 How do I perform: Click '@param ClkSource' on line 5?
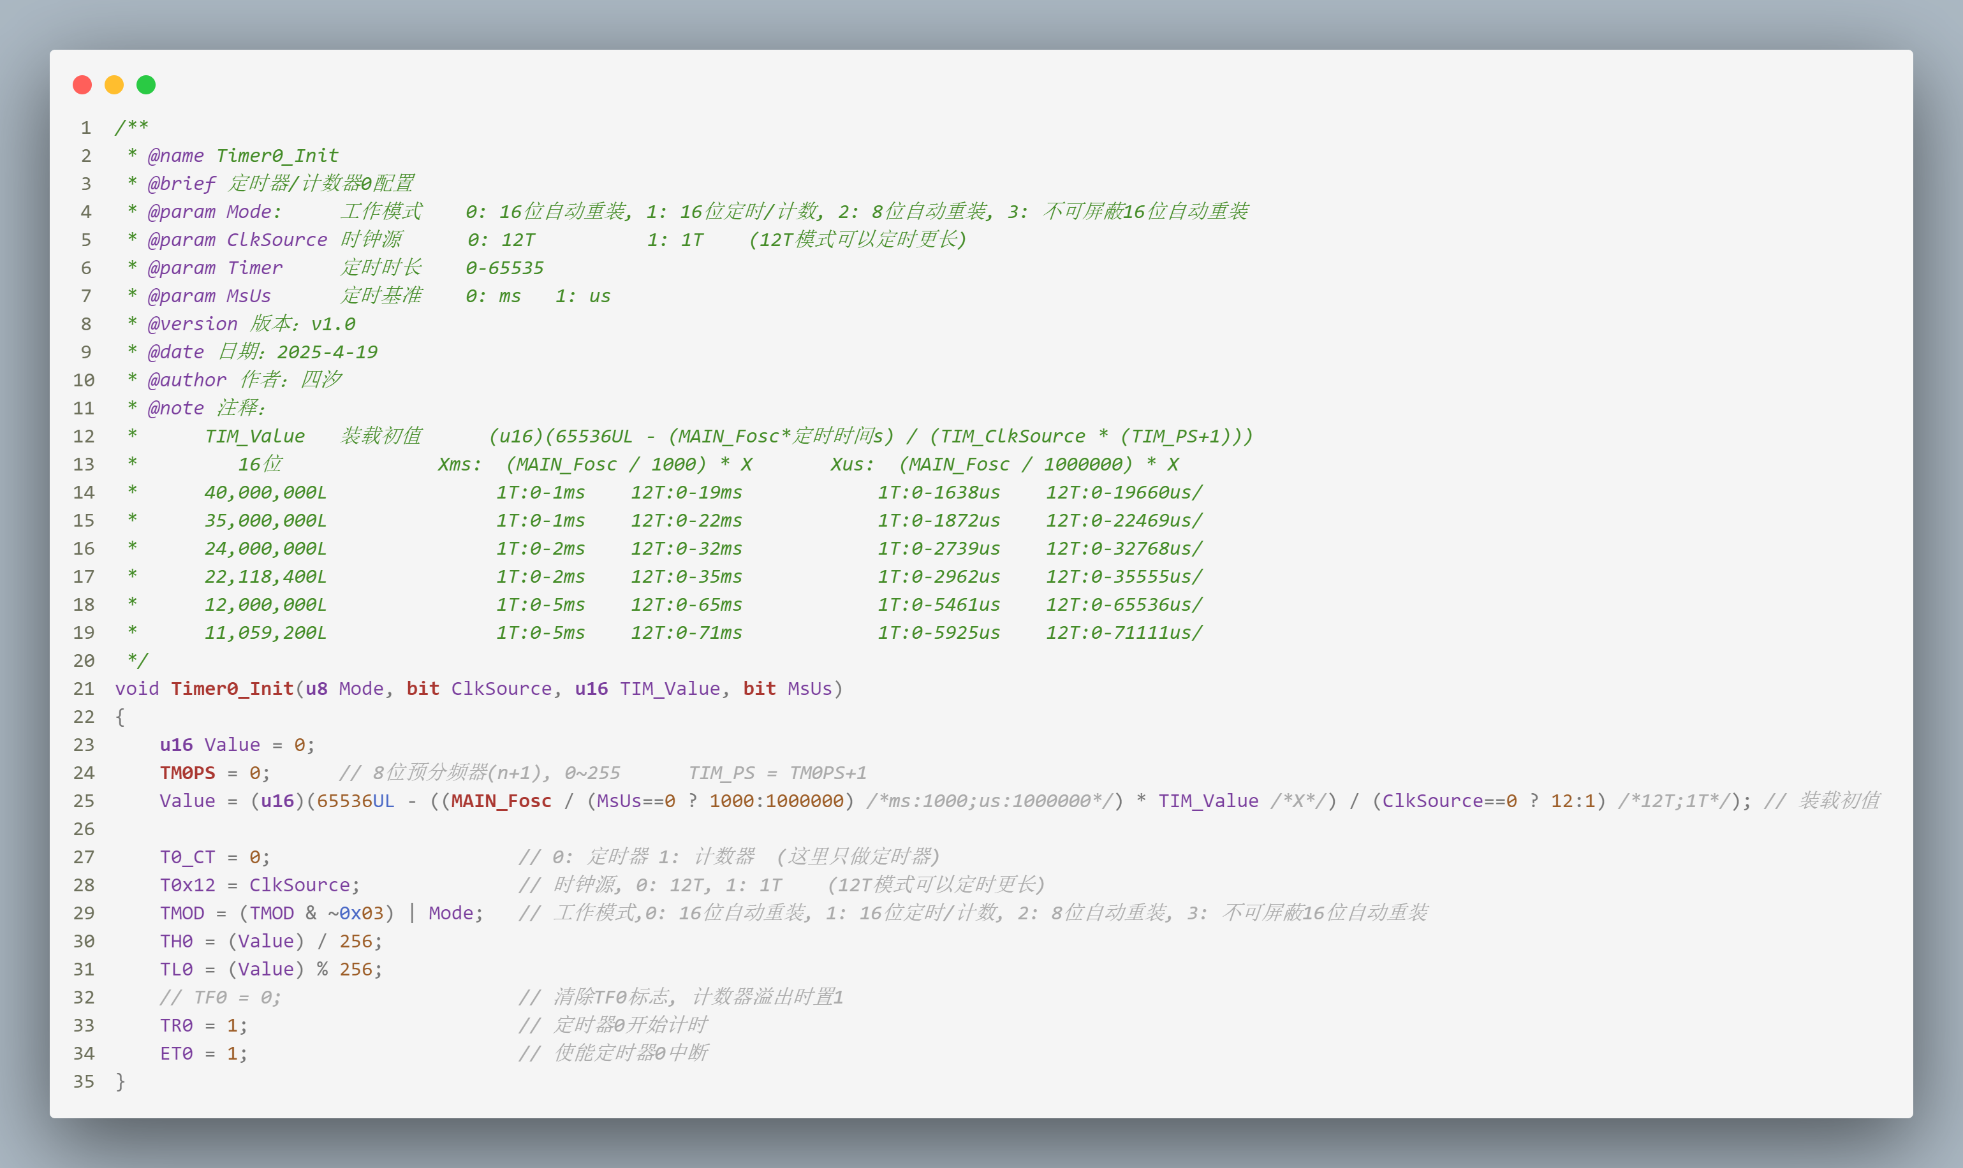[238, 239]
